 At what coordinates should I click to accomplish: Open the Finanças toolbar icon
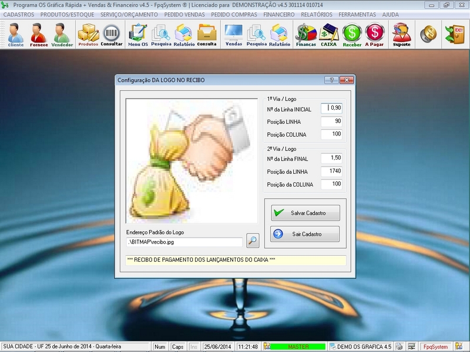(305, 35)
